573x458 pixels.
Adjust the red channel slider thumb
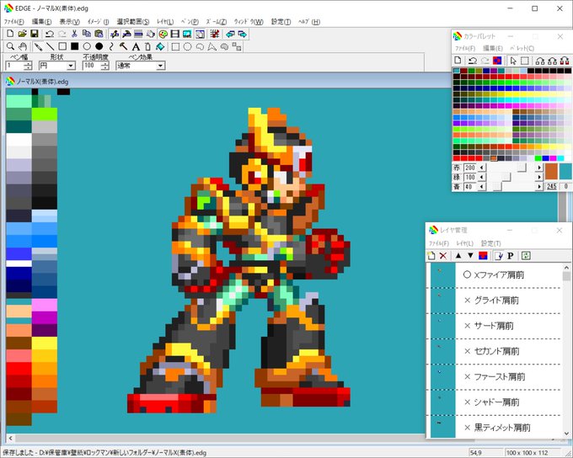522,168
